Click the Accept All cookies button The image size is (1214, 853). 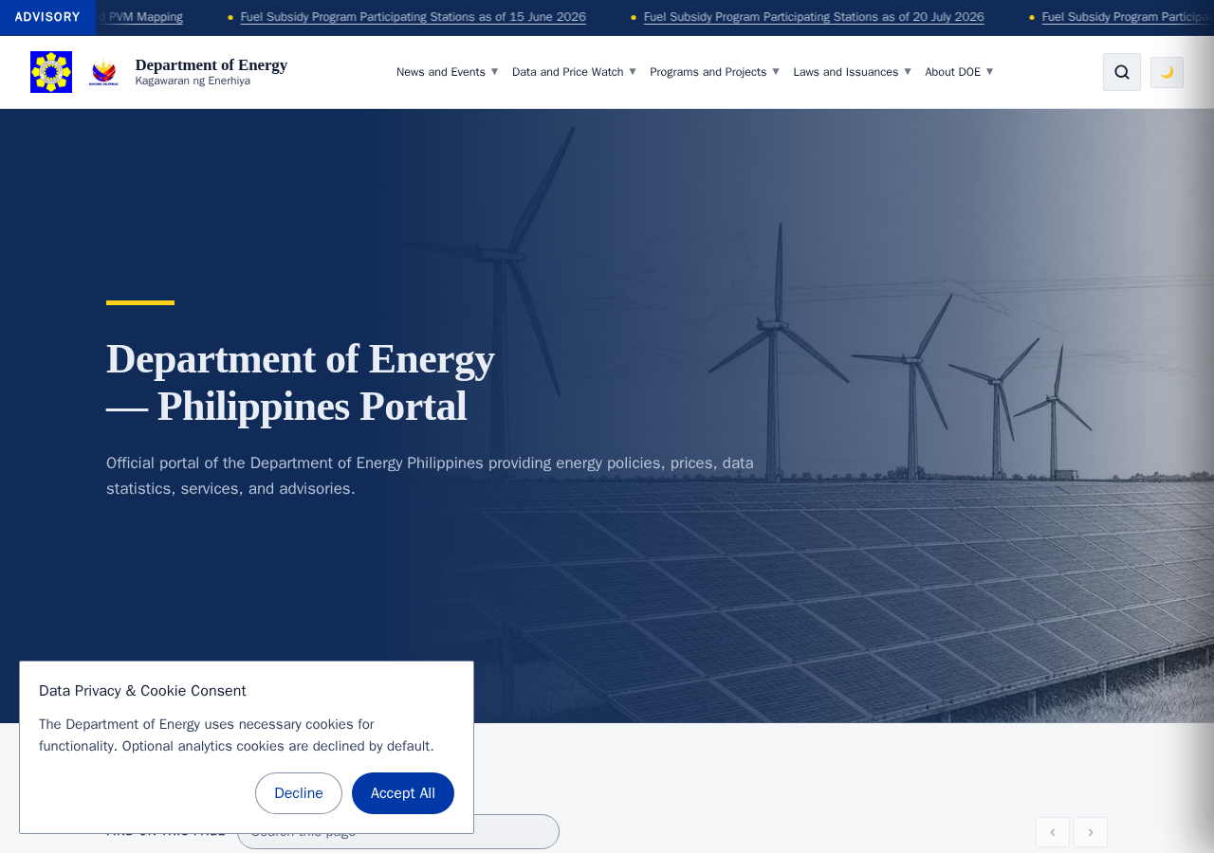point(403,793)
